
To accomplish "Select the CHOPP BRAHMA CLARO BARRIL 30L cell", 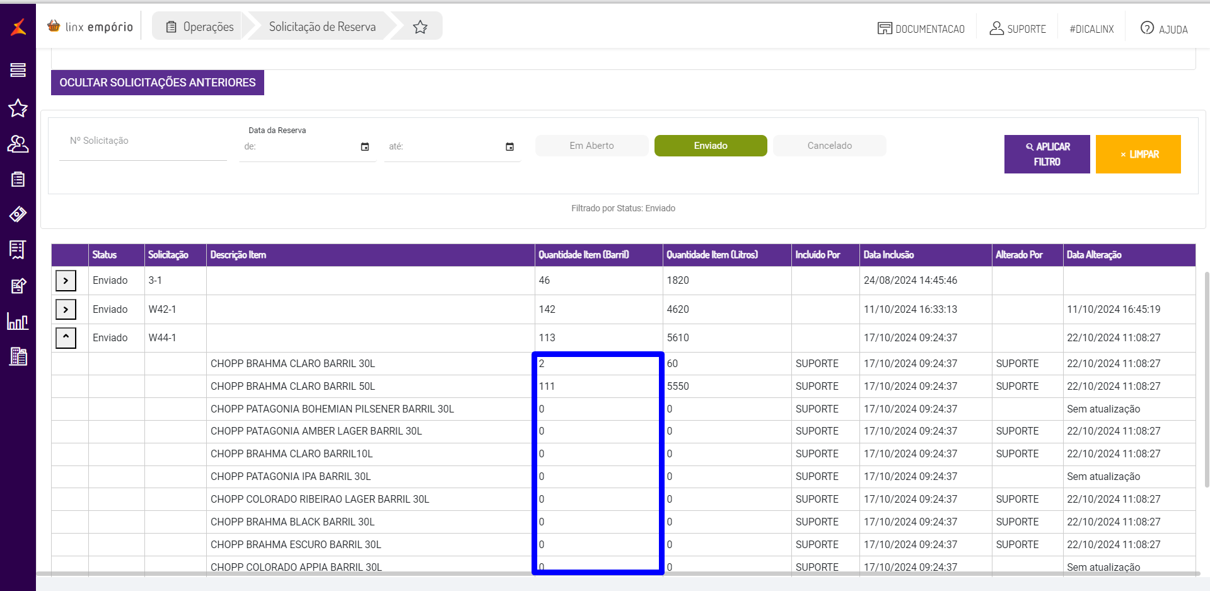I will (371, 364).
